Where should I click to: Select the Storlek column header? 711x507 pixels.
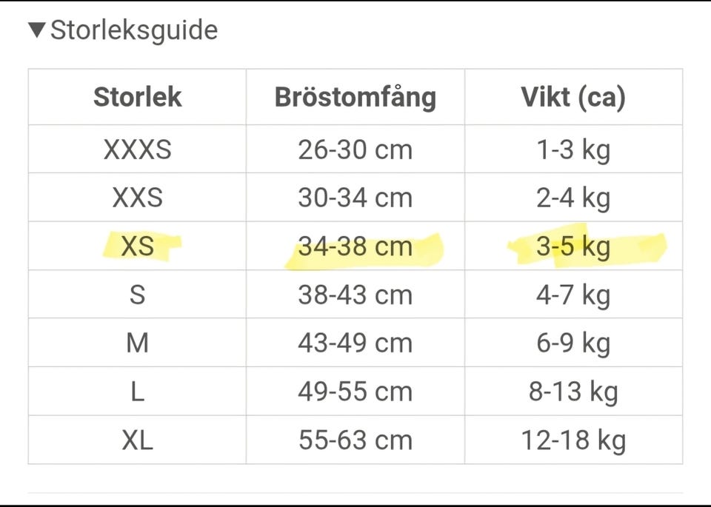coord(137,97)
